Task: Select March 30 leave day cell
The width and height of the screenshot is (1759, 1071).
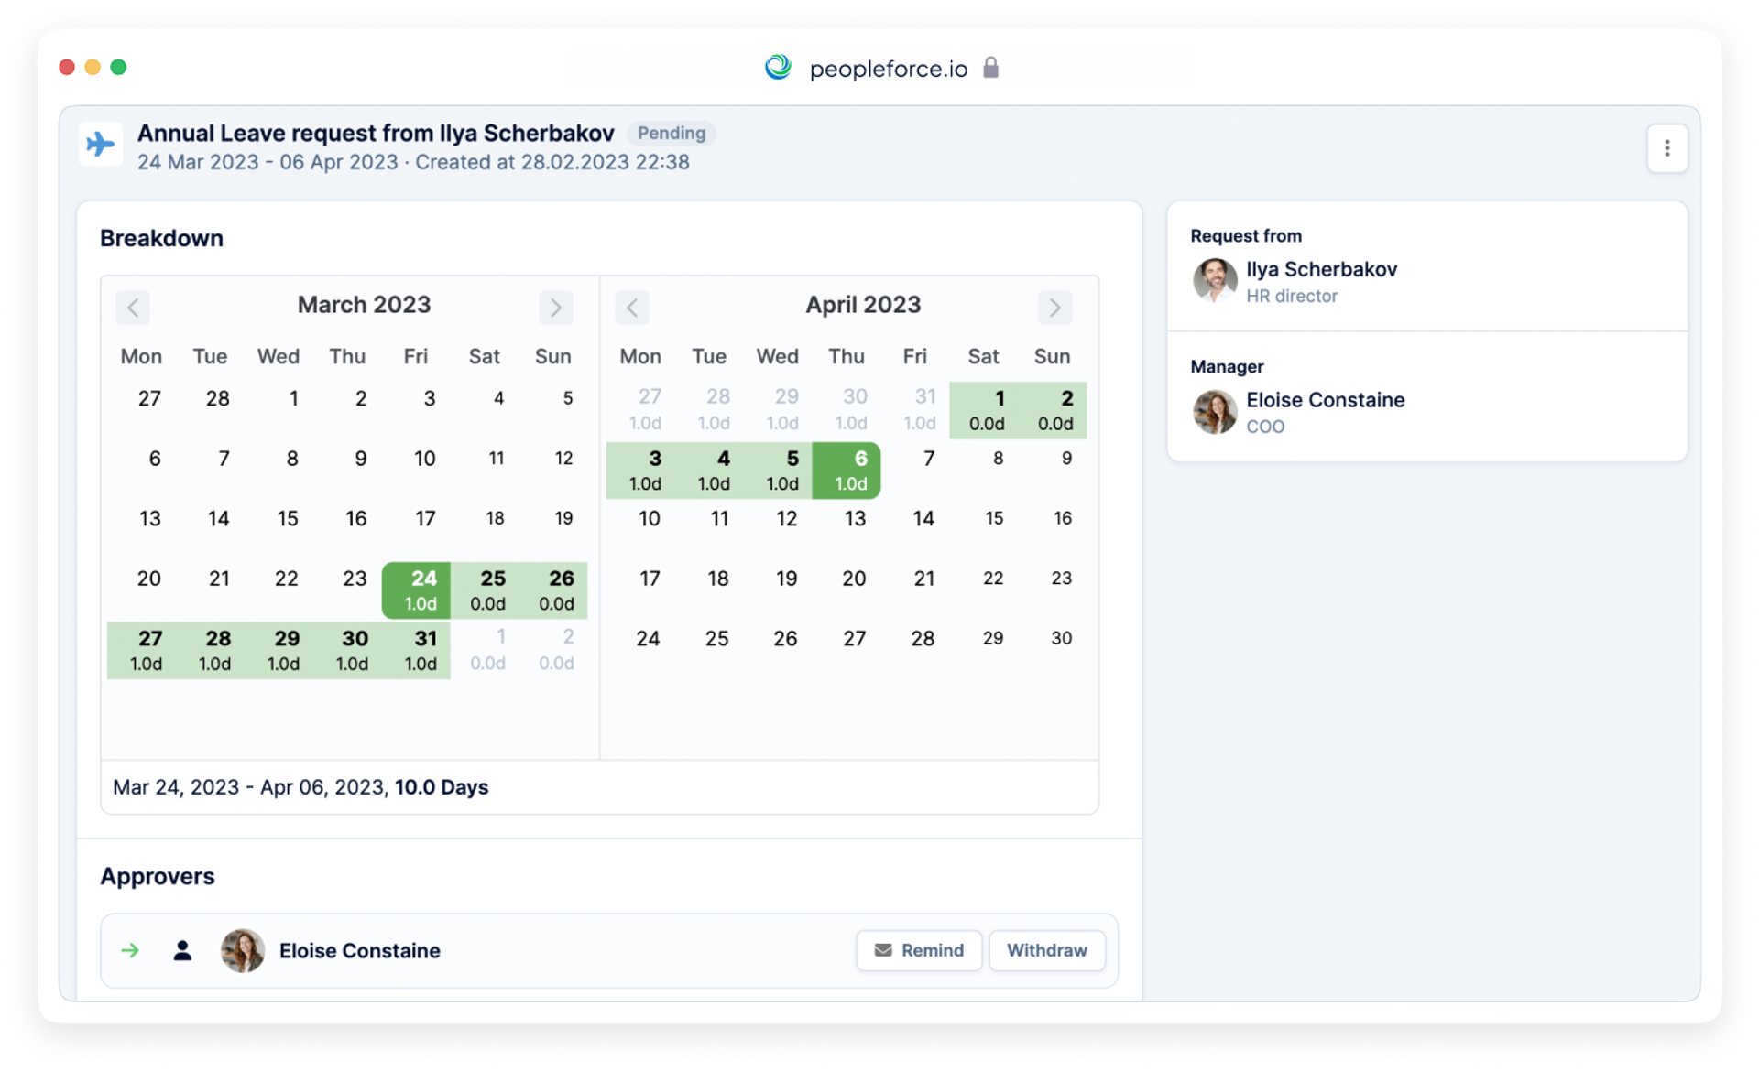Action: click(347, 650)
